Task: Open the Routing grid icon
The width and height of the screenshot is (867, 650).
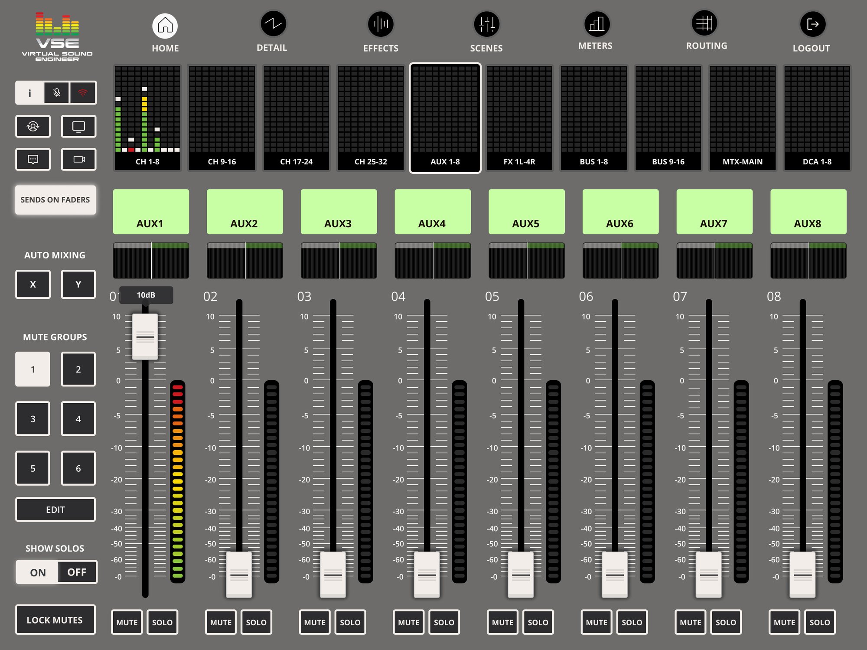Action: click(x=704, y=23)
